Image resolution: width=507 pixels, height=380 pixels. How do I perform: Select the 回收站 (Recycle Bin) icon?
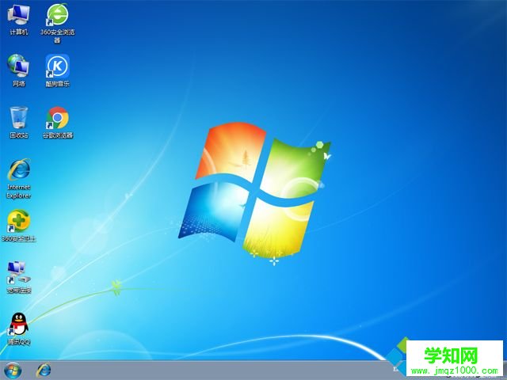[19, 122]
